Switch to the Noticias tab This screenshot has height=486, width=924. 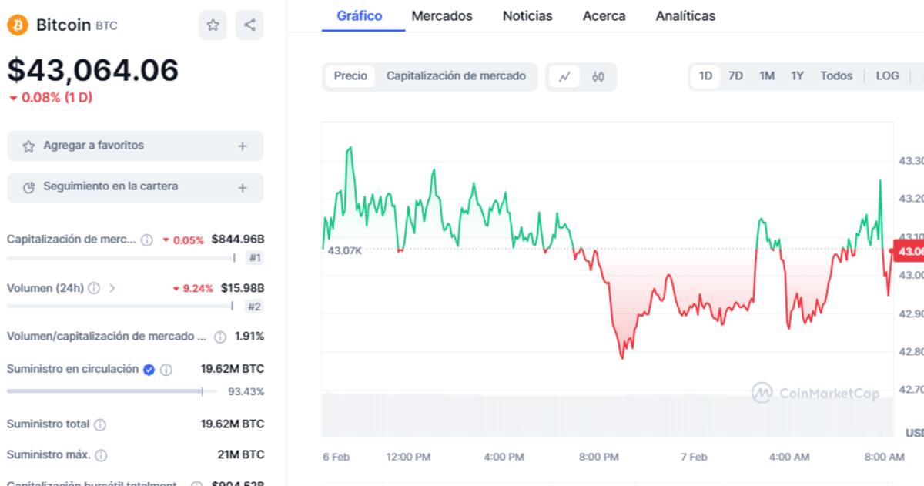pos(527,15)
